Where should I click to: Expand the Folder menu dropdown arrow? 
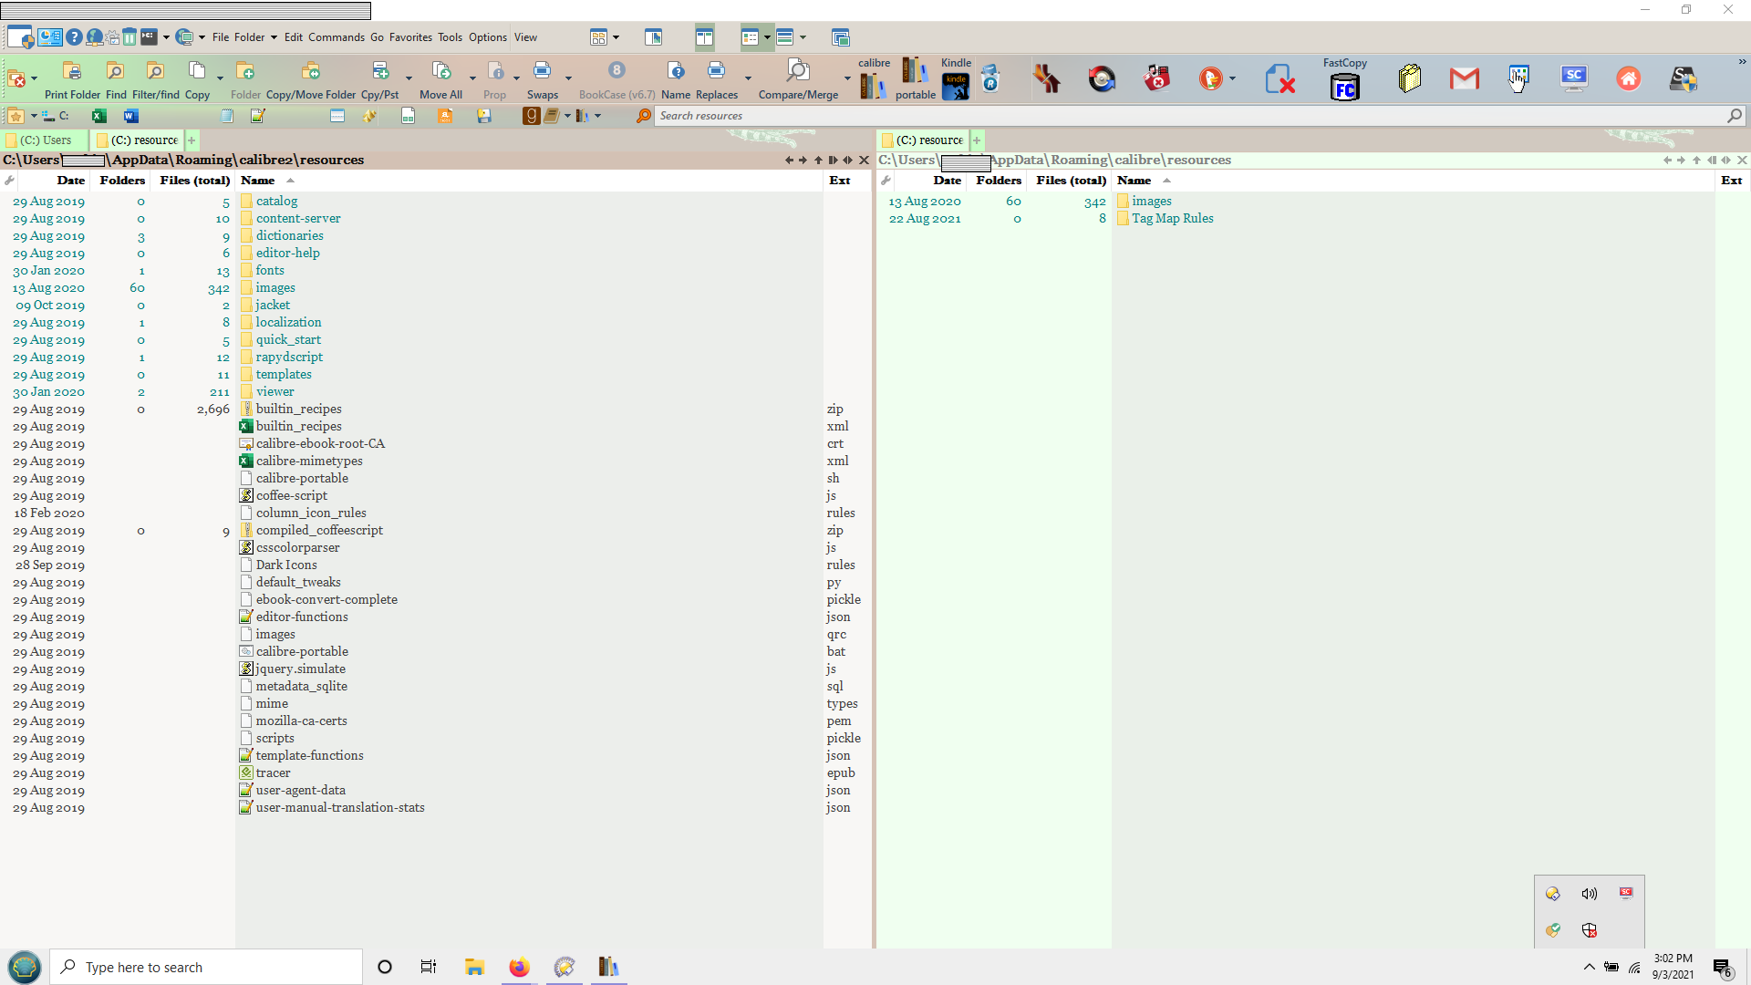pyautogui.click(x=274, y=37)
